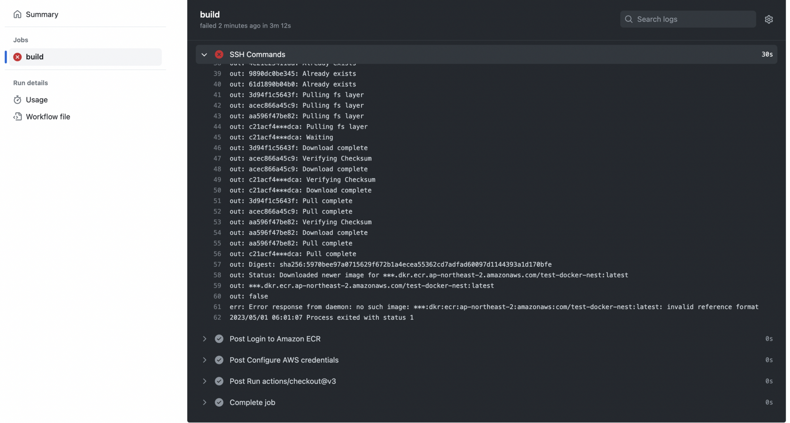Open the Workflow file link
790x423 pixels.
click(48, 117)
